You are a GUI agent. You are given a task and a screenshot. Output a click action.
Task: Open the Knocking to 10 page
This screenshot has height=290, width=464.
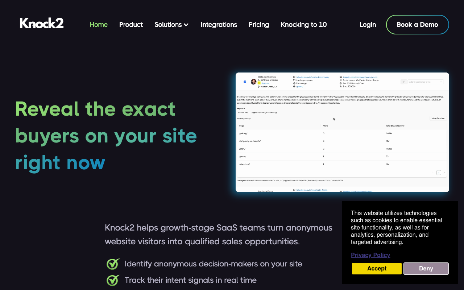pyautogui.click(x=304, y=25)
